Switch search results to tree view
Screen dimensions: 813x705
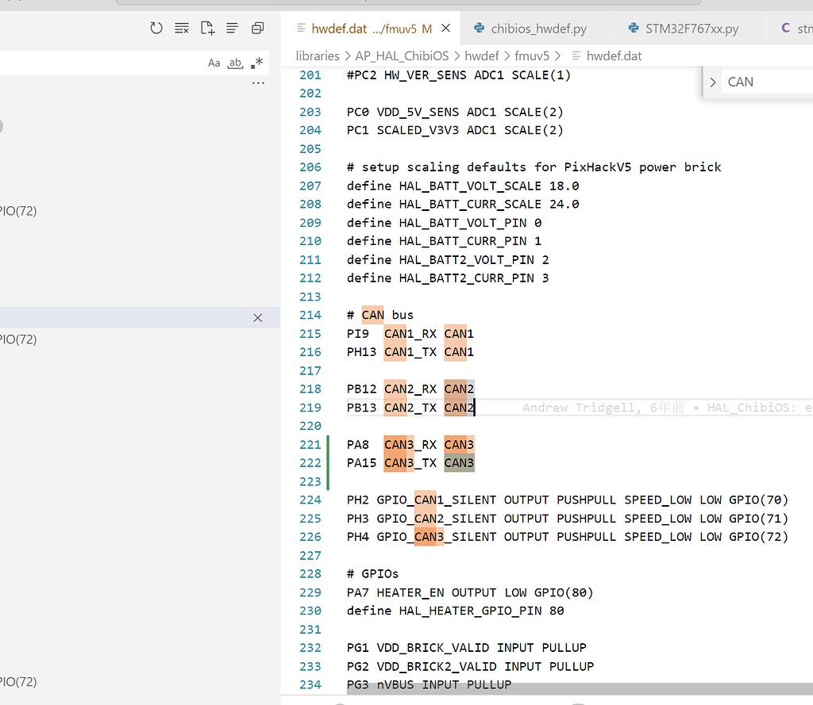coord(232,29)
